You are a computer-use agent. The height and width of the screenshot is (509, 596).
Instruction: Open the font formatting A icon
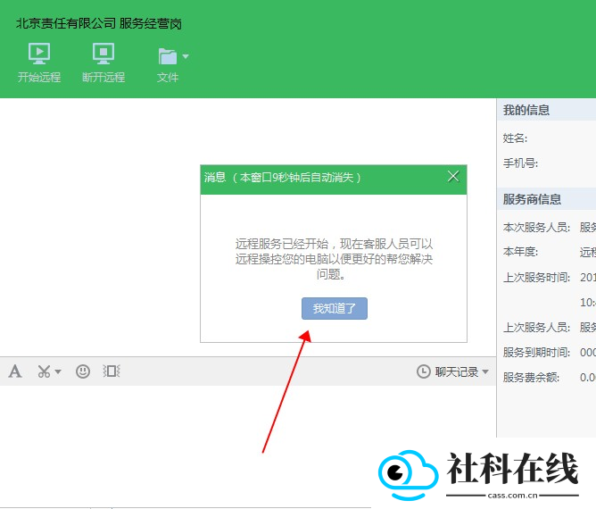tap(15, 371)
